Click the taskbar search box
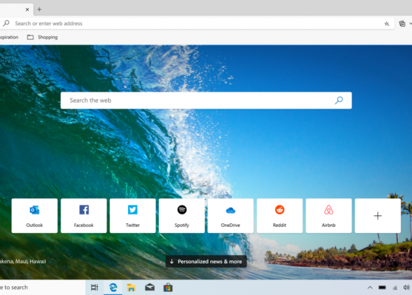The height and width of the screenshot is (295, 412). click(x=42, y=287)
